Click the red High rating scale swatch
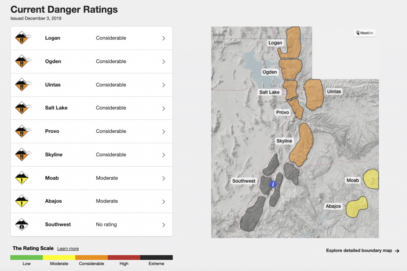 click(x=124, y=257)
